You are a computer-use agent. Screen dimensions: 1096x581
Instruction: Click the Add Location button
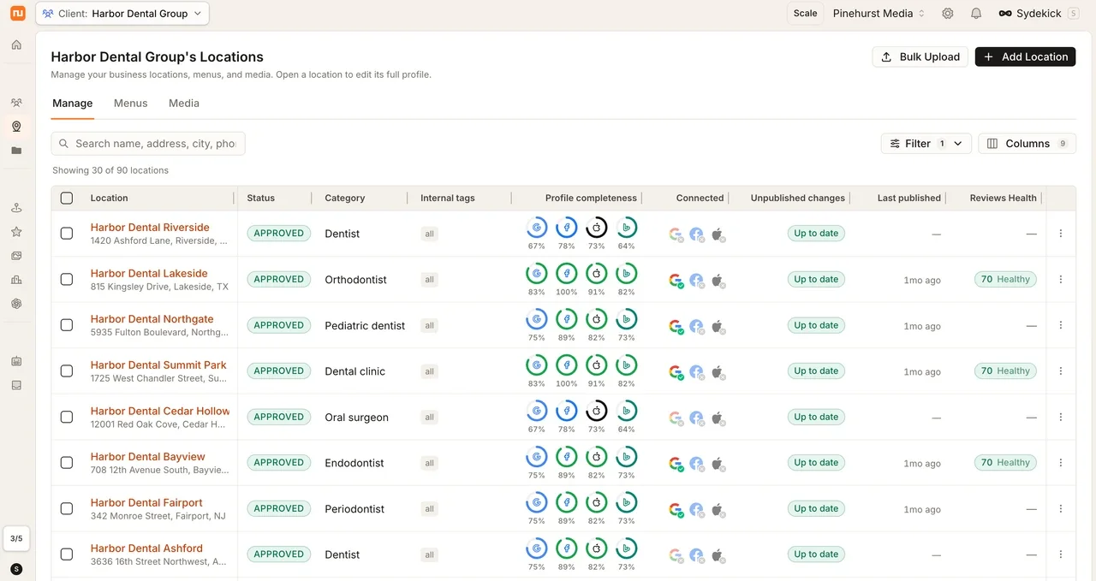(1026, 56)
